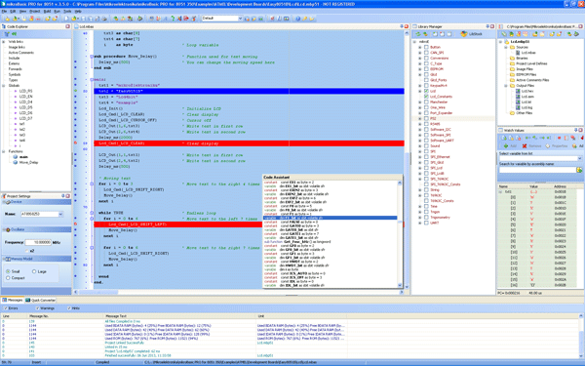Open the File menu

tap(4, 11)
